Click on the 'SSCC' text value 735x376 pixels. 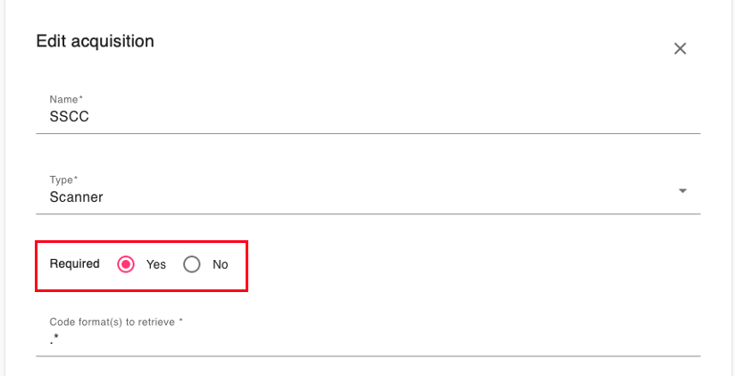70,117
